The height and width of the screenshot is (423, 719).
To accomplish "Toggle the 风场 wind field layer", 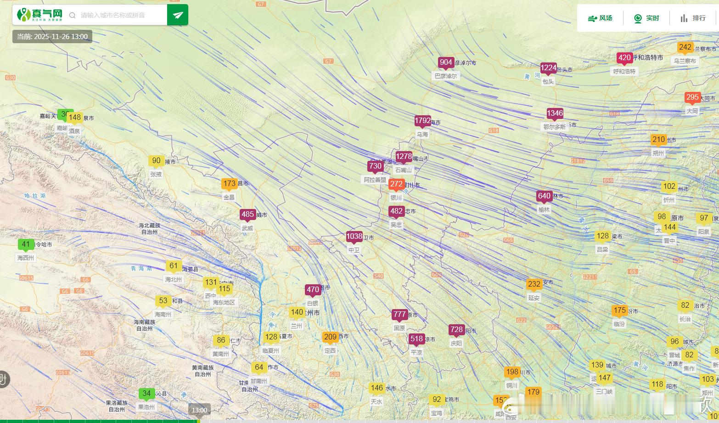I will [x=600, y=18].
